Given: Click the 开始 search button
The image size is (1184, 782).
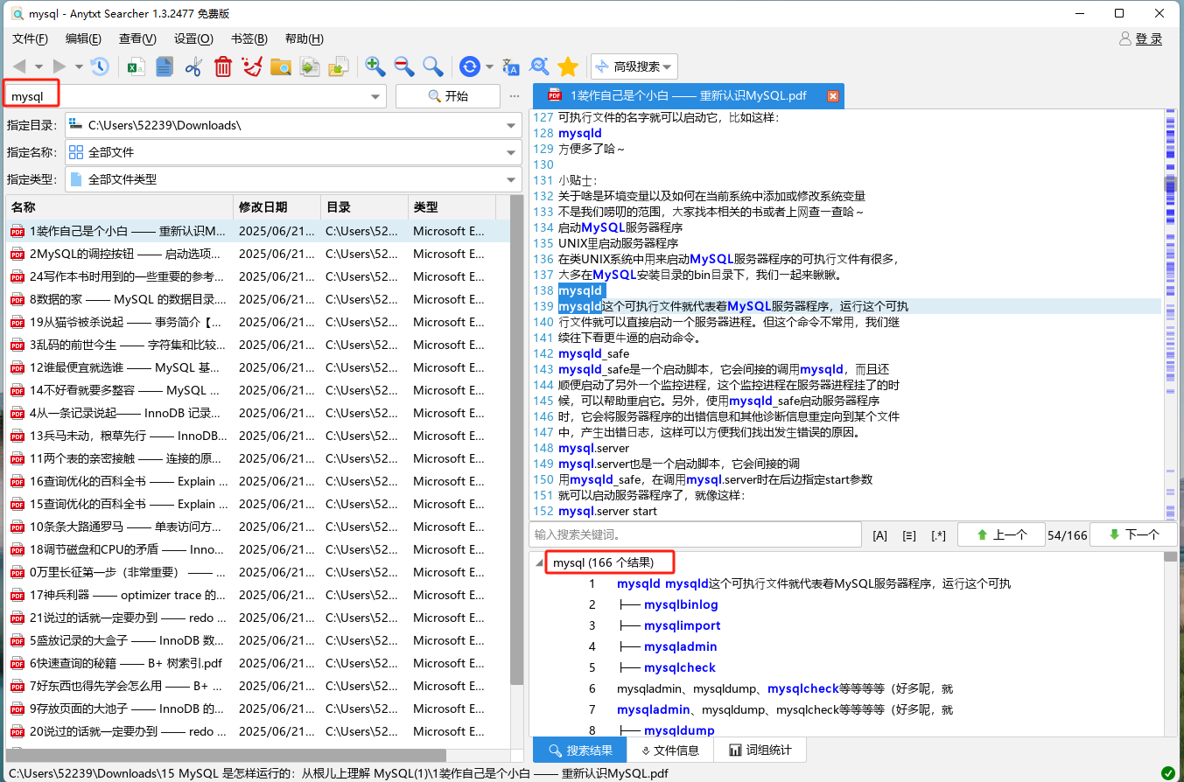Looking at the screenshot, I should 447,96.
